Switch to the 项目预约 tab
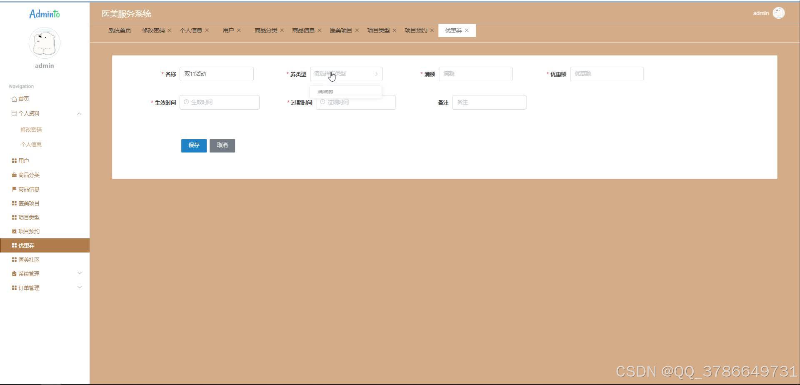 pos(416,30)
